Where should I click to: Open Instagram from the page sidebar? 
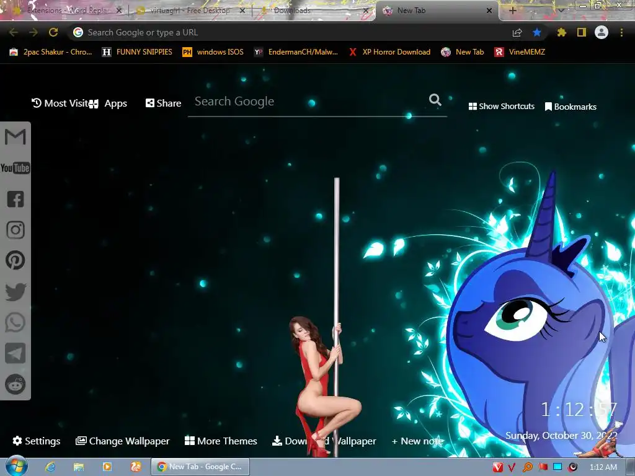(16, 230)
